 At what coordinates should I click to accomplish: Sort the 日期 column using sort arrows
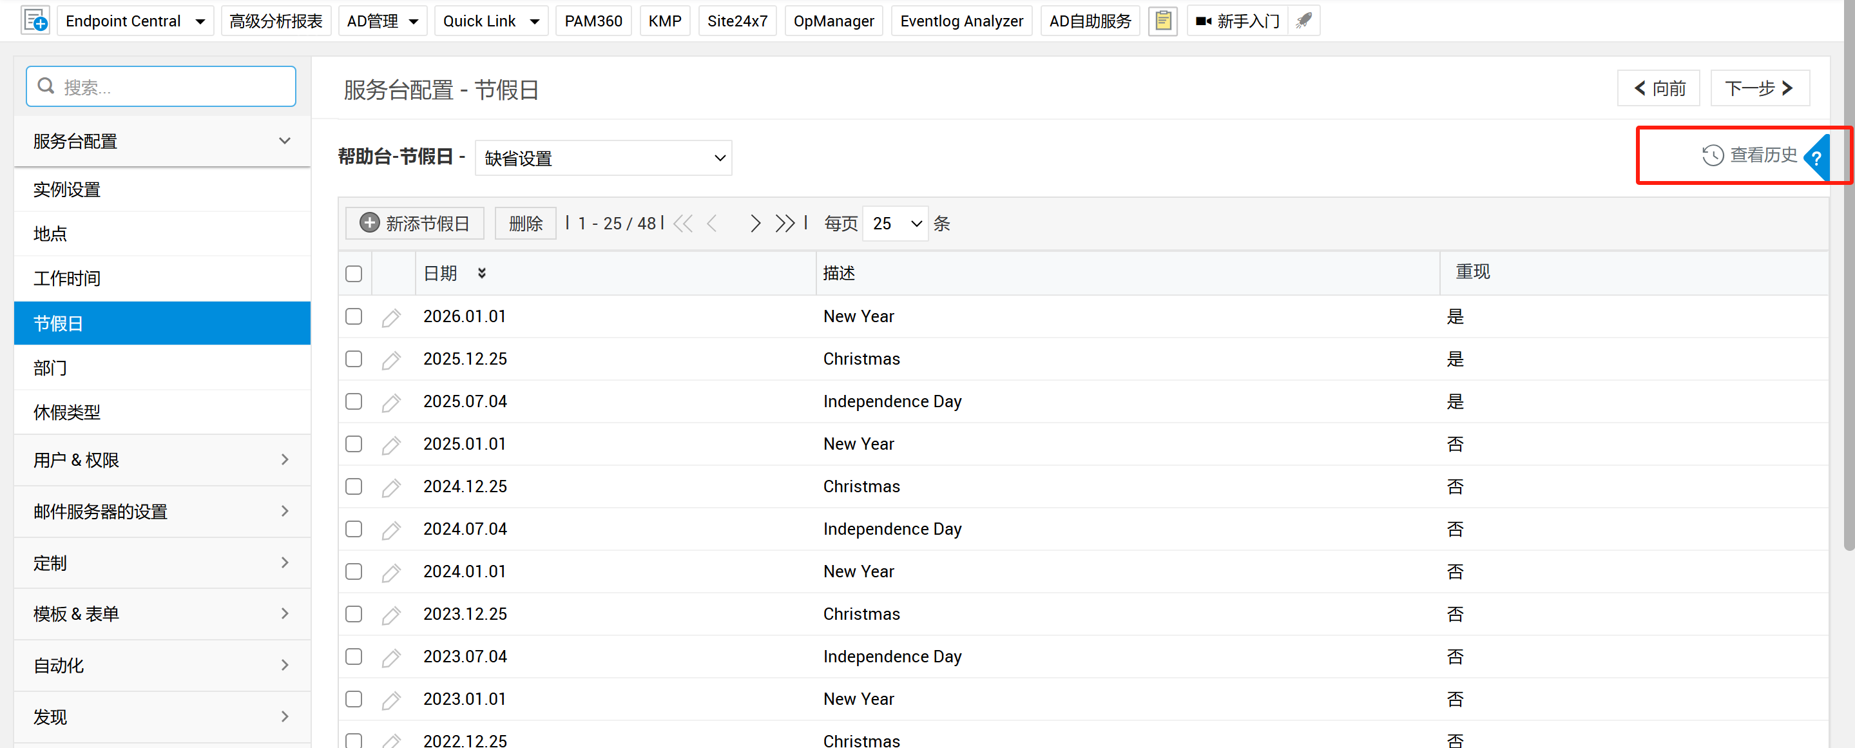482,273
